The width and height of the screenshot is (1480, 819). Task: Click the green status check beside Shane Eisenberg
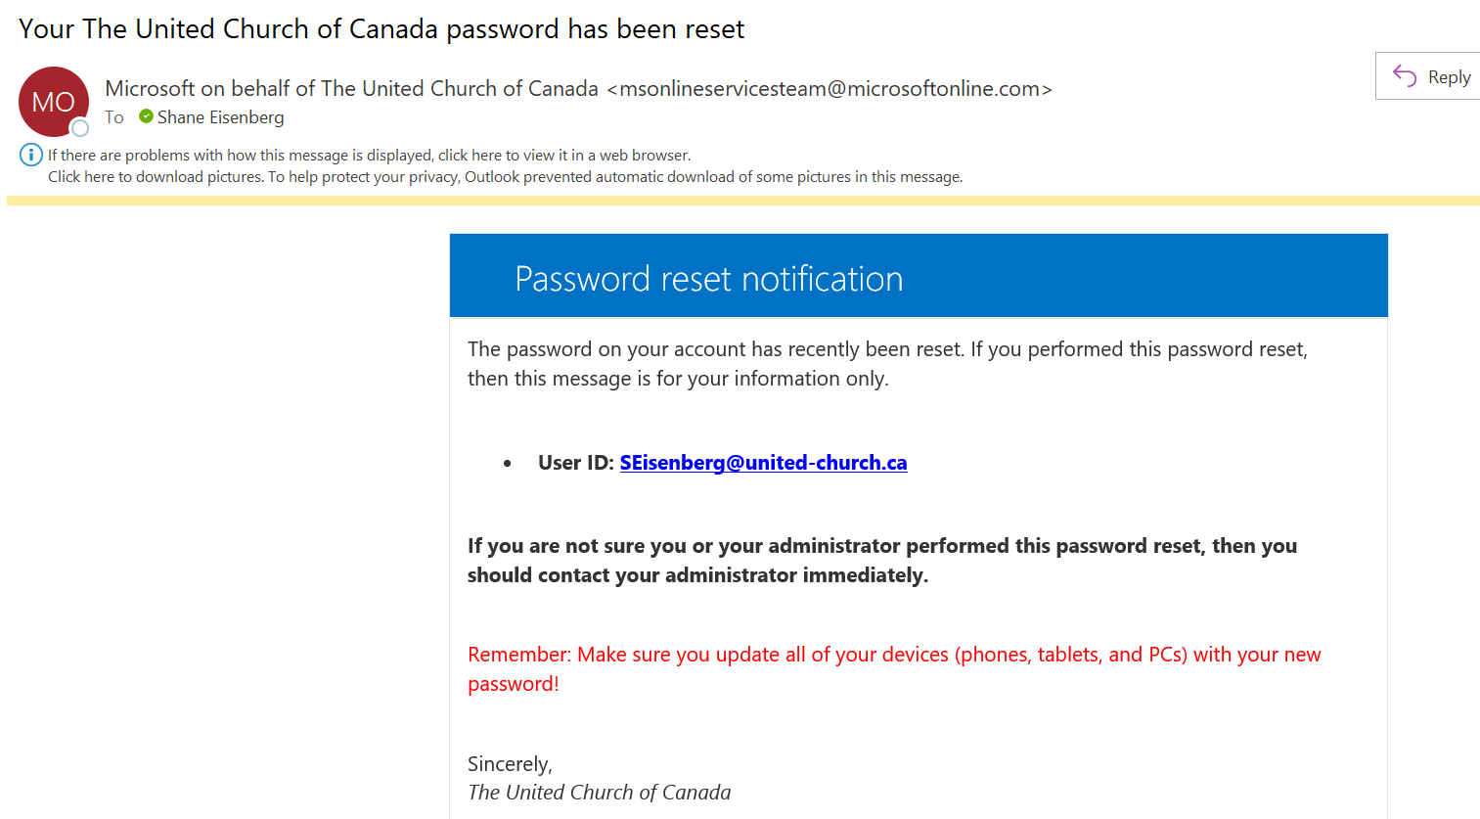point(146,116)
